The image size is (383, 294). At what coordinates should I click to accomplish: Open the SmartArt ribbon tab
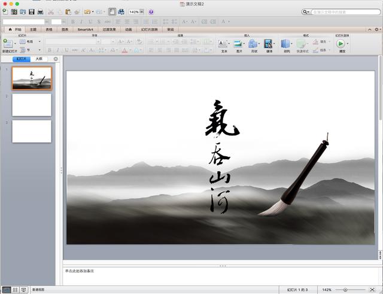coord(85,29)
